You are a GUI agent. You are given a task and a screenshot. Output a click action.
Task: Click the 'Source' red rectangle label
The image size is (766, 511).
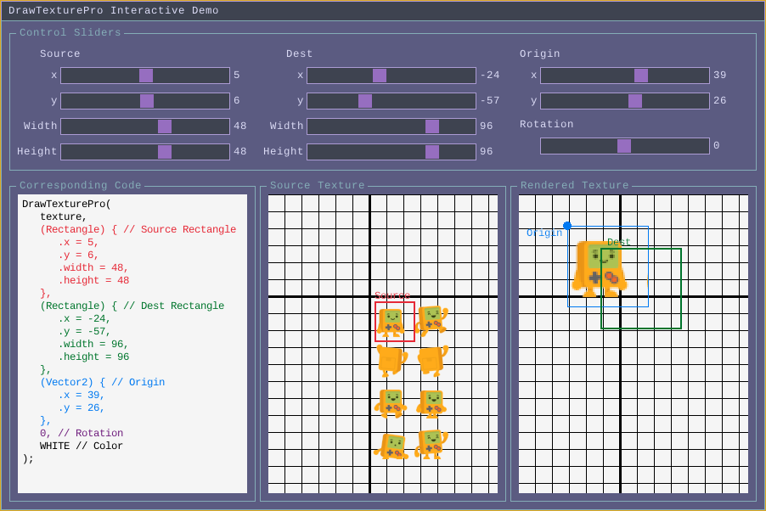[x=392, y=295]
